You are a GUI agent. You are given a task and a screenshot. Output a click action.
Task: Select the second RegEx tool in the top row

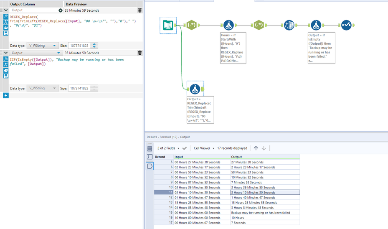tap(259, 25)
